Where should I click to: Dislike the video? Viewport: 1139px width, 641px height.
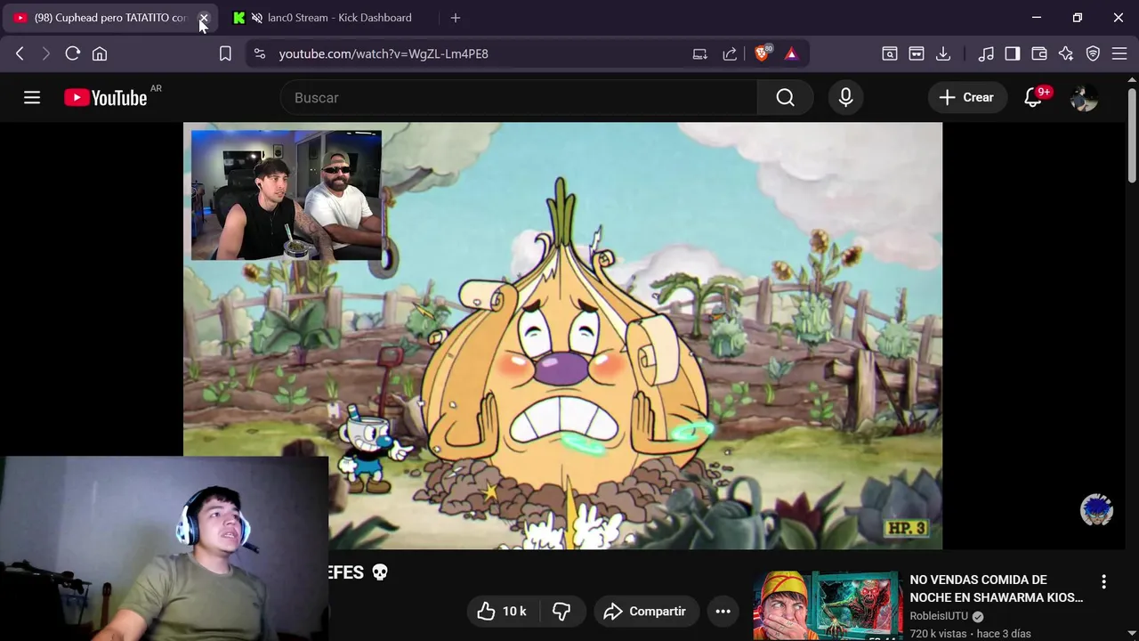[x=561, y=612]
